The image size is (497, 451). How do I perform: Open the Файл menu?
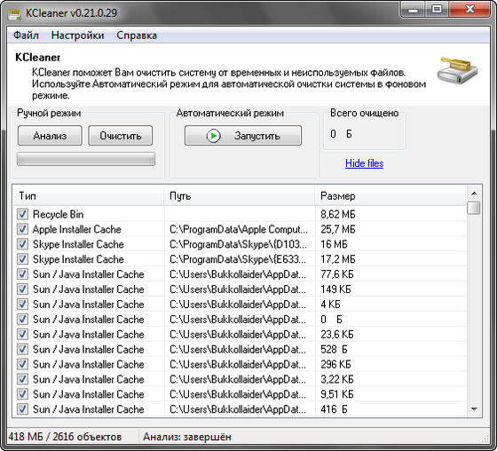click(26, 36)
